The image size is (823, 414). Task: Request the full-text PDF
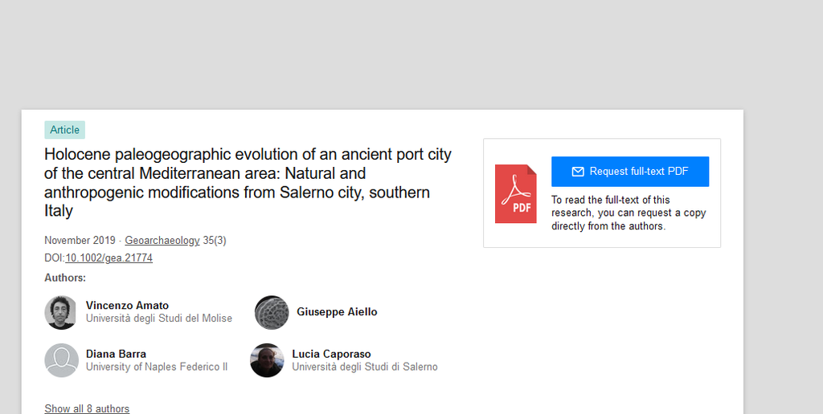point(630,172)
